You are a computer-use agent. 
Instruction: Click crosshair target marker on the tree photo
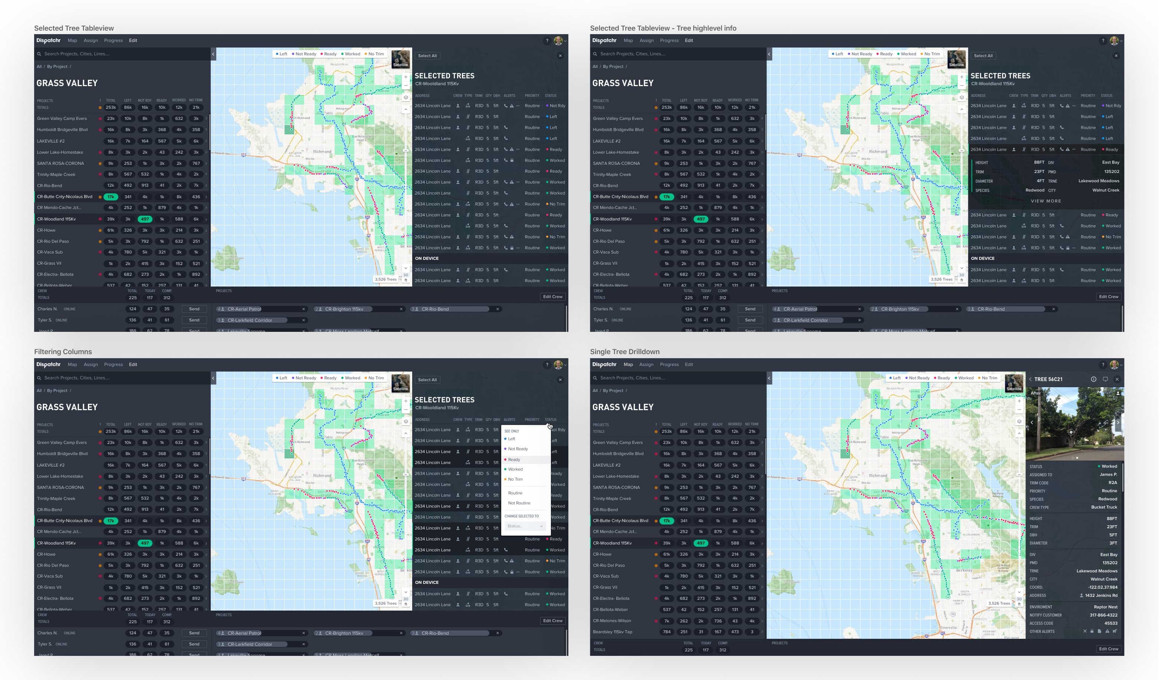[x=1071, y=432]
